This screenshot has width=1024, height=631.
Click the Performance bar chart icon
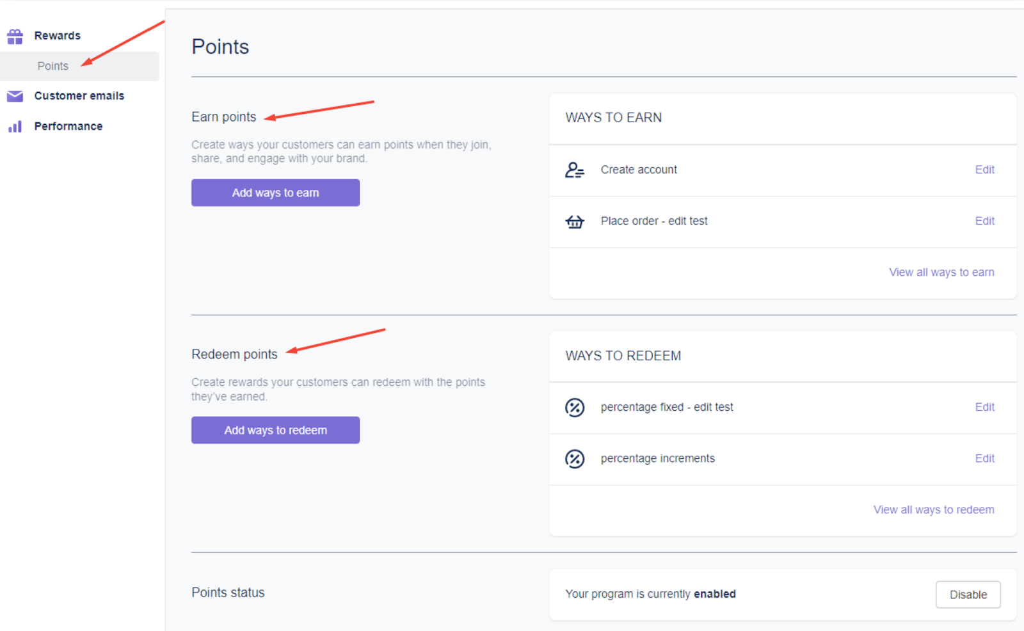[x=15, y=127]
